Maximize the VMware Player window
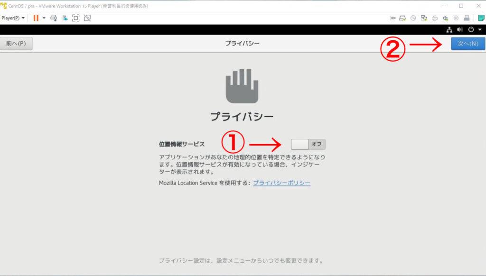Screen dimensions: 486x276 coord(461,6)
